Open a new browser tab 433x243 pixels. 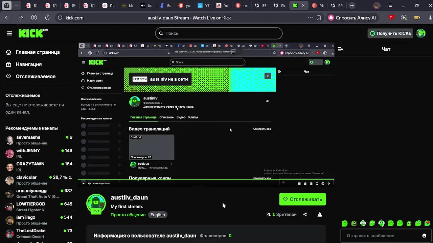tap(352, 6)
